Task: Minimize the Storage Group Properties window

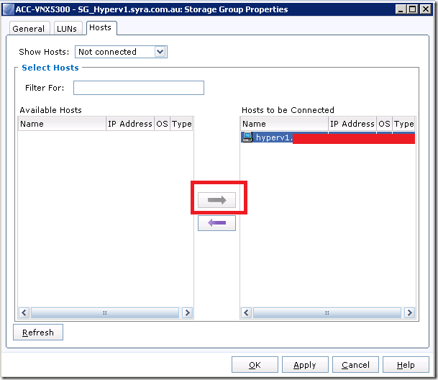Action: (x=401, y=9)
